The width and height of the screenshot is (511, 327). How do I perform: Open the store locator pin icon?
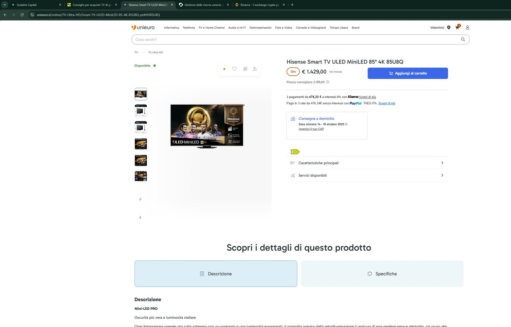(448, 27)
